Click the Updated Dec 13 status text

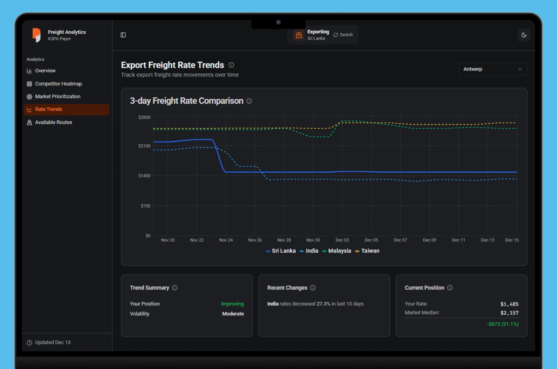pyautogui.click(x=53, y=342)
